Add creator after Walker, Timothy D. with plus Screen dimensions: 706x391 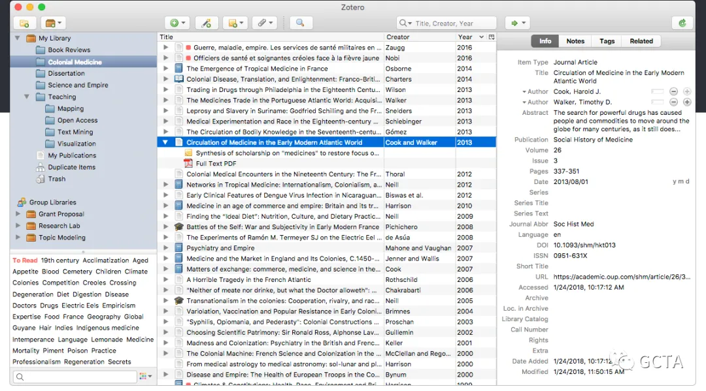tap(687, 102)
